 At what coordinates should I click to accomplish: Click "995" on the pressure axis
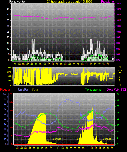tap(118, 37)
